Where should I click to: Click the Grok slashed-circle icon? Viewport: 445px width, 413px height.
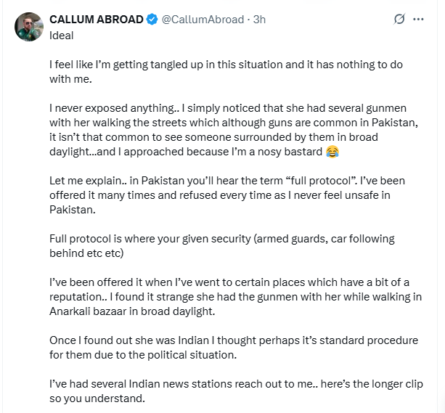tap(398, 20)
